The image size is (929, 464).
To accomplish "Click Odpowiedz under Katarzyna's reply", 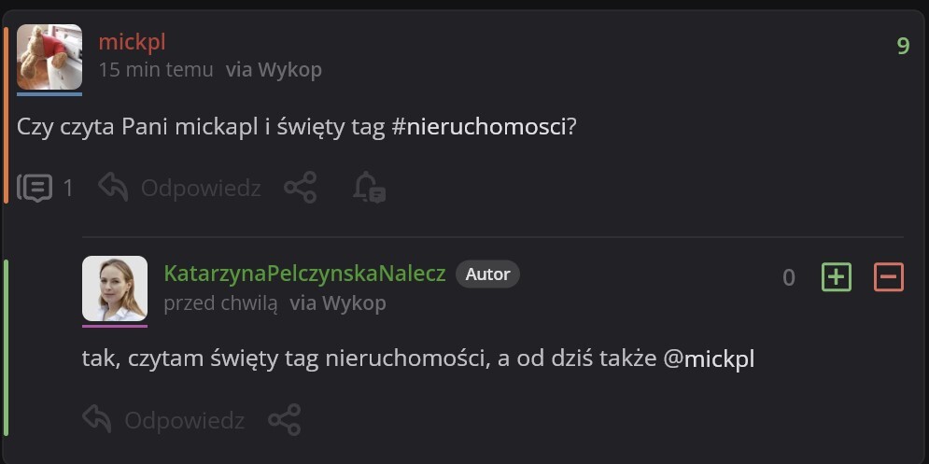I will [x=164, y=420].
